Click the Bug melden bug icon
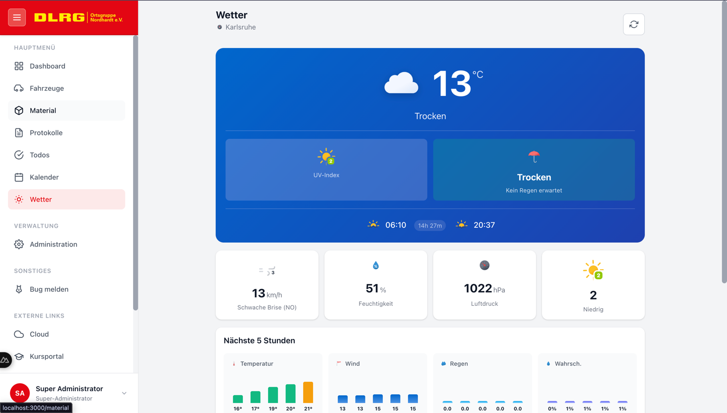Screen dimensions: 727x413 pos(19,289)
